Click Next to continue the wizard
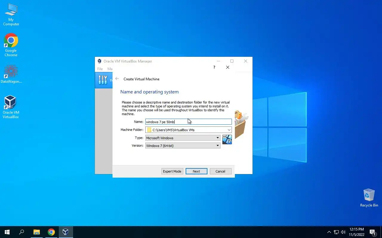This screenshot has height=238, width=382. [196, 171]
